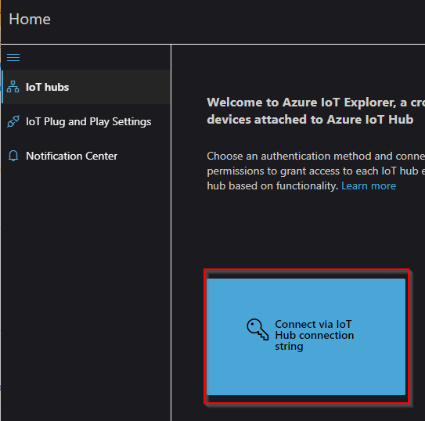Click the key icon on connection card
425x421 pixels.
(x=258, y=329)
